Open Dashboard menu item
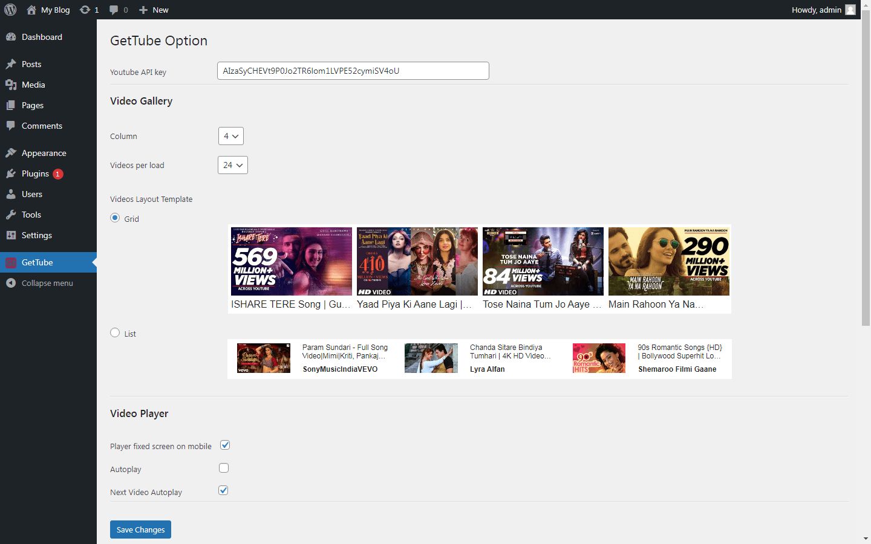Screen dimensions: 871x544 pyautogui.click(x=42, y=37)
